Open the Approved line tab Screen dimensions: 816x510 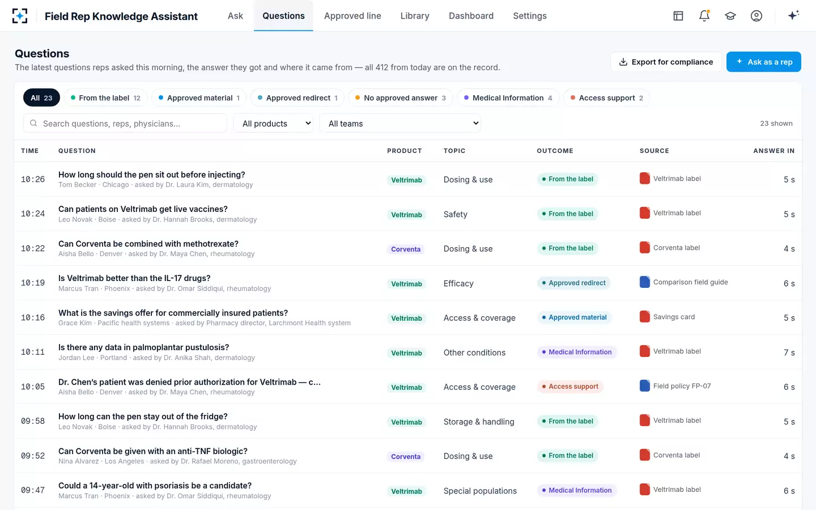[x=352, y=16]
